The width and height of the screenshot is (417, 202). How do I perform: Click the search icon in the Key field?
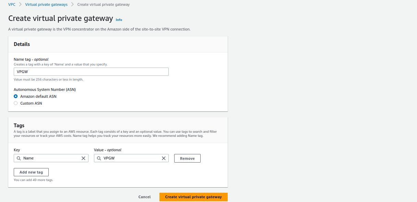pos(19,158)
